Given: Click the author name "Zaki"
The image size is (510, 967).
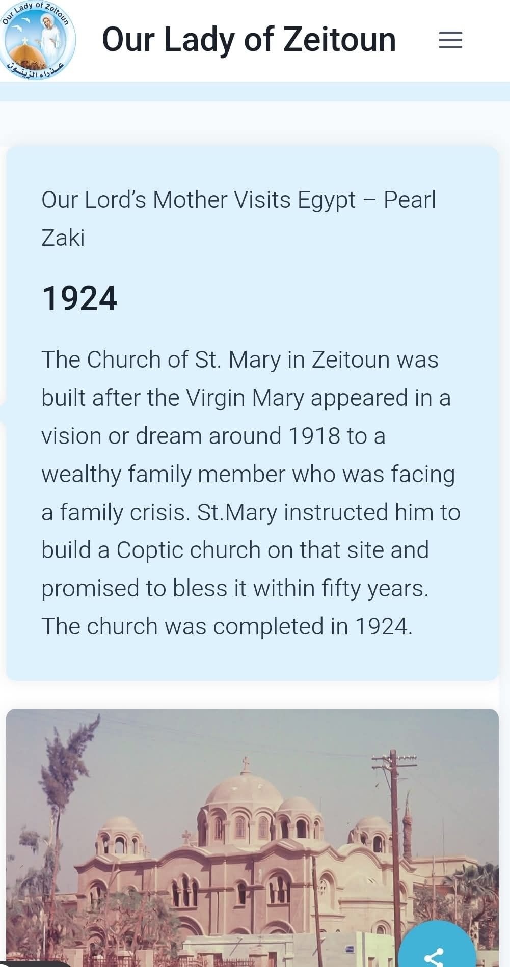Looking at the screenshot, I should pos(63,238).
